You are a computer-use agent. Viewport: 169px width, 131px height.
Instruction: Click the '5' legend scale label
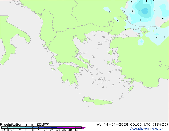[26, 130]
